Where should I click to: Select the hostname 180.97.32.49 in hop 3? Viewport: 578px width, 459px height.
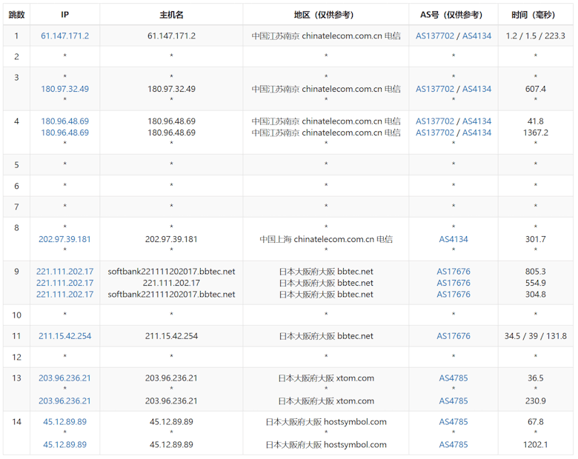[171, 89]
